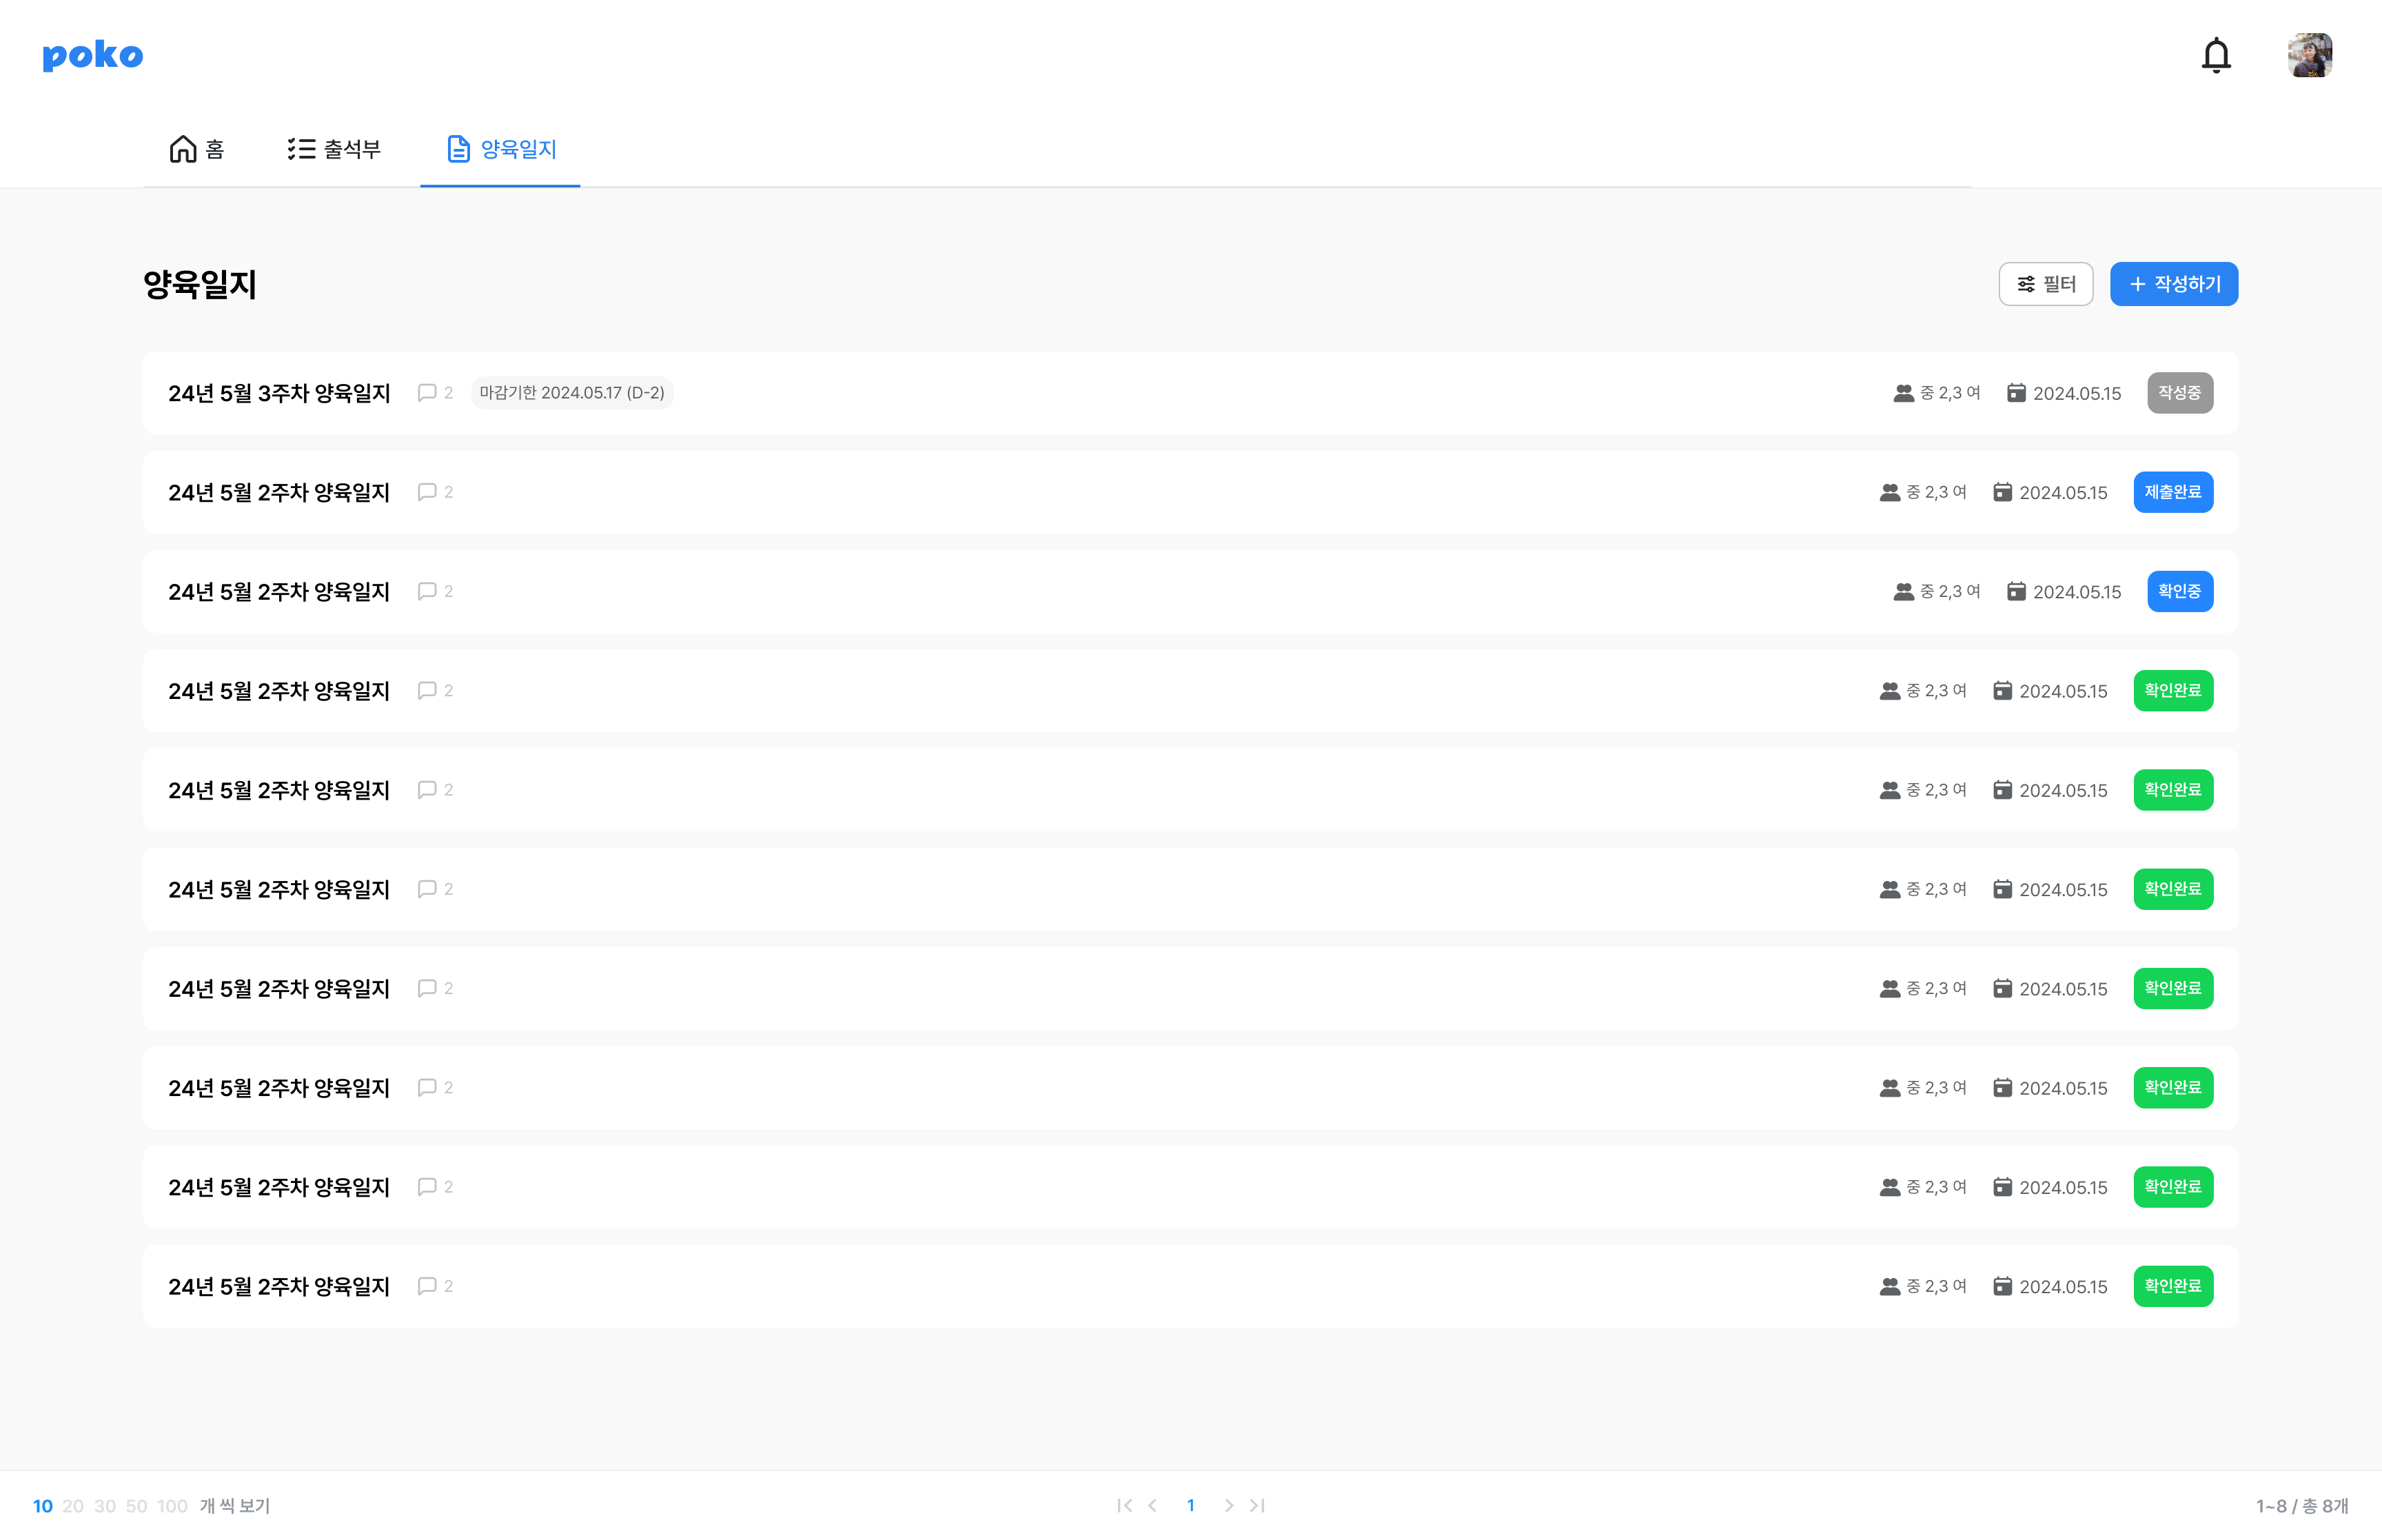The width and height of the screenshot is (2382, 1540).
Task: Open the 필터 filter button
Action: point(2045,284)
